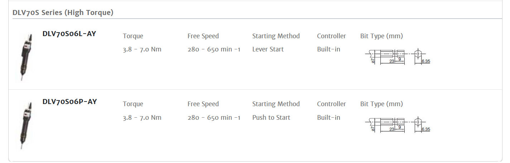Click the Bit Type (mm) label in first row
Viewport: 510px width, 163px height.
pyautogui.click(x=381, y=36)
